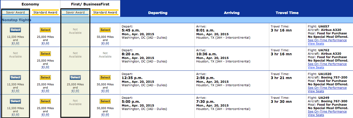Select First Standard Award for flight UA249
This screenshot has width=353, height=118.
pyautogui.click(x=105, y=101)
